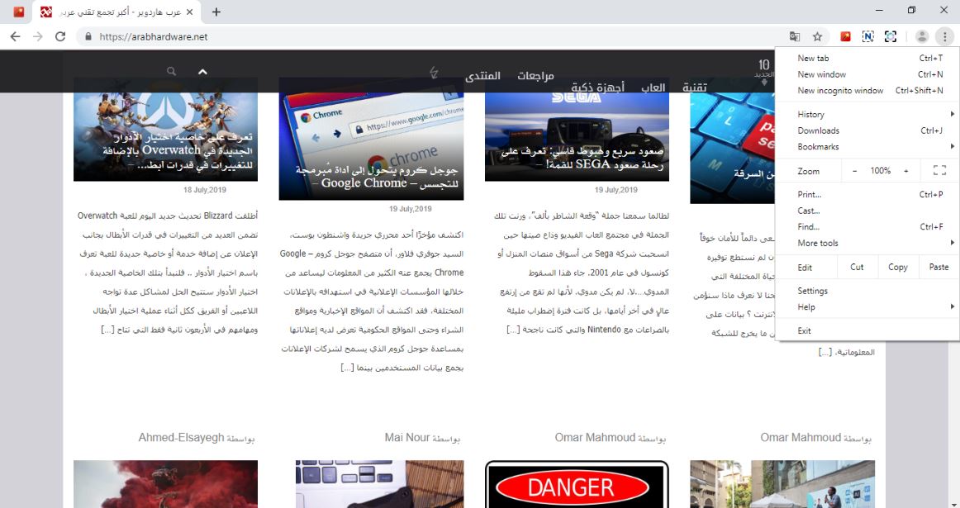960x508 pixels.
Task: Choose Exit at the menu bottom
Action: coord(867,331)
